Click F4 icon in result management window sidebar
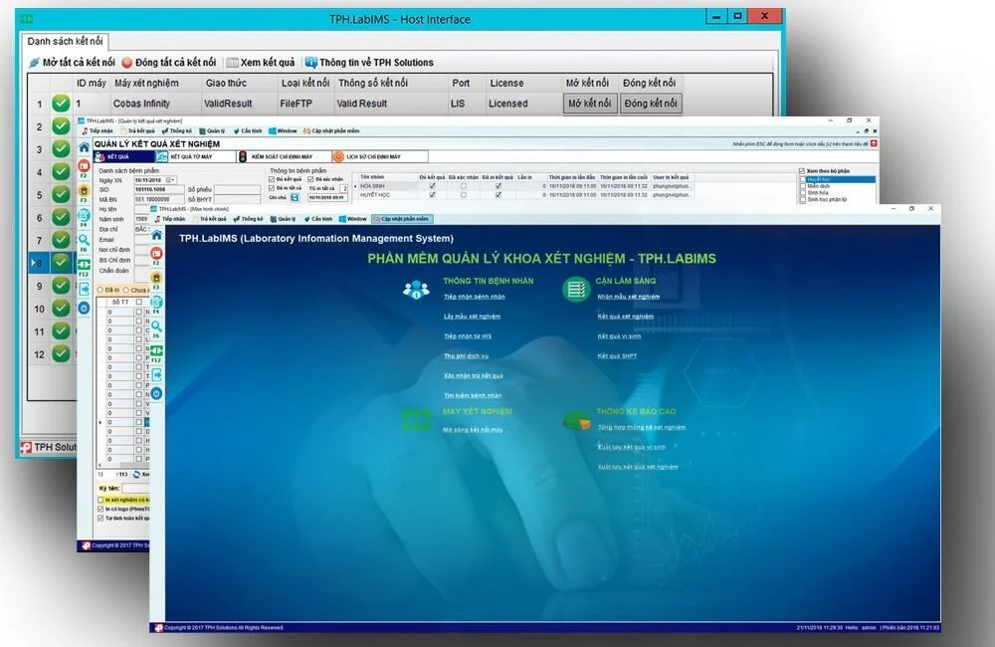Viewport: 995px width, 647px height. pyautogui.click(x=85, y=215)
